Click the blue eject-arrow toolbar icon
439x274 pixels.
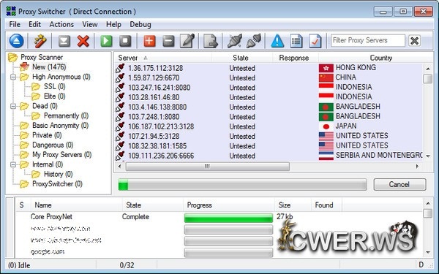[16, 41]
